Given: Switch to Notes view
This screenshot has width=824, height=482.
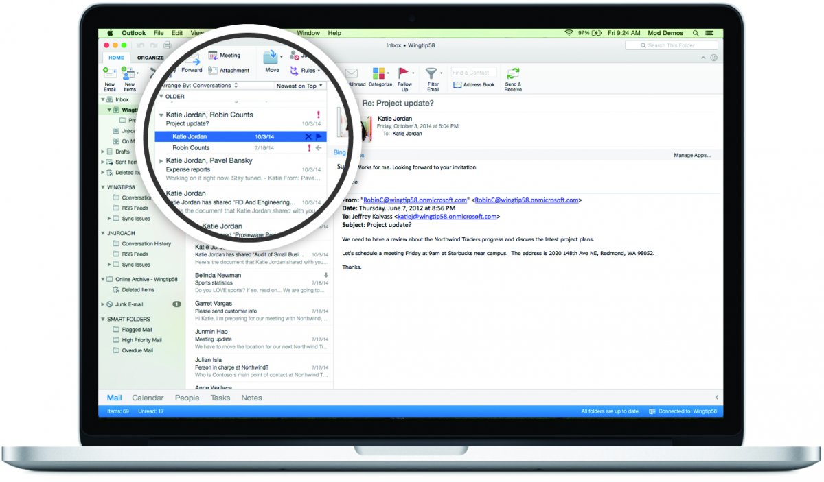Looking at the screenshot, I should (252, 398).
